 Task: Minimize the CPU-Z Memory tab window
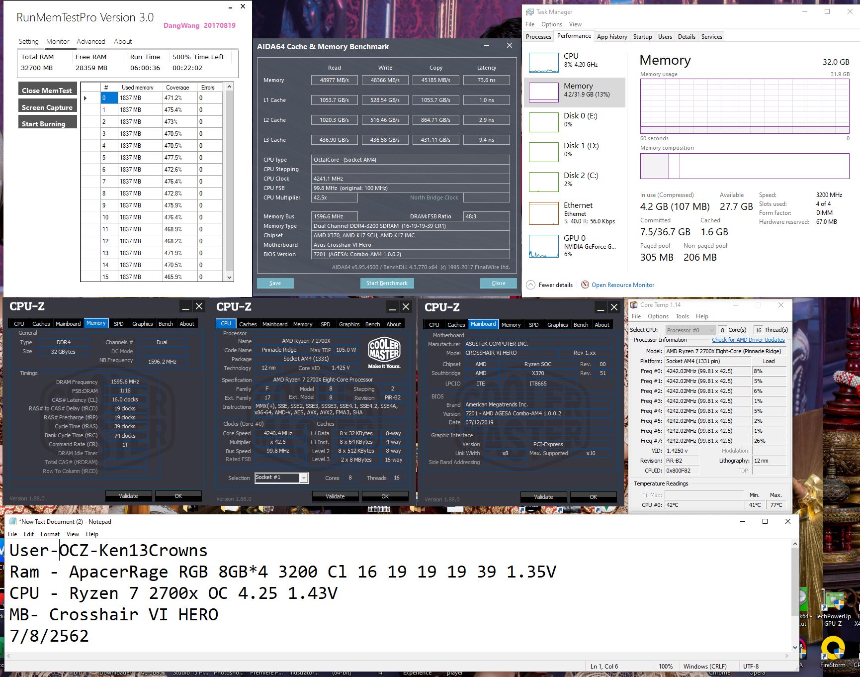tap(185, 306)
